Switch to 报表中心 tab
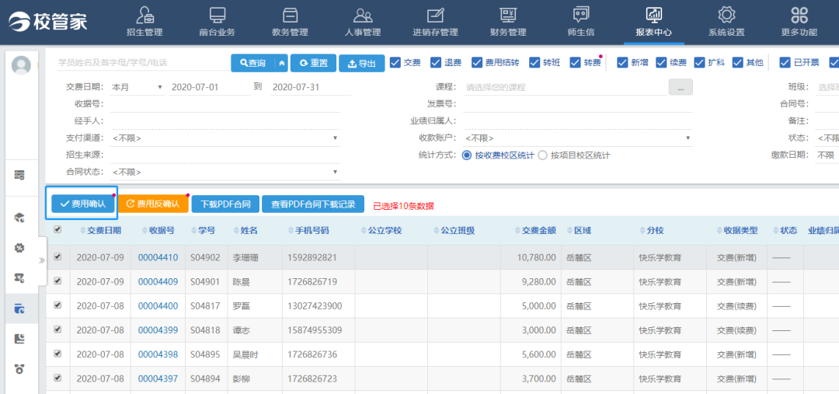Image resolution: width=839 pixels, height=394 pixels. point(653,22)
